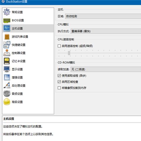The width and height of the screenshot is (141, 141).
Task: Click the 主机 group title
Action: coord(61,9)
